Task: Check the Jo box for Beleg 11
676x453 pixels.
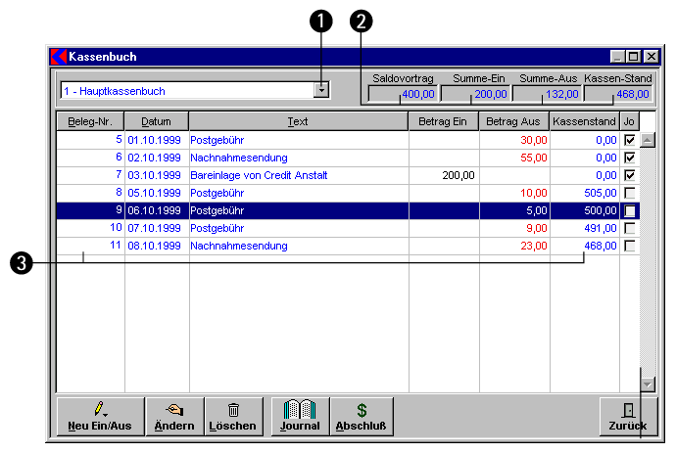Action: (x=630, y=246)
